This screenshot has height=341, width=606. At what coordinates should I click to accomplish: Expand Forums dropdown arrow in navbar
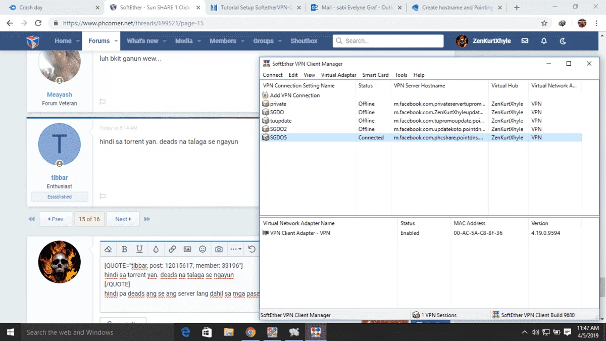click(116, 41)
